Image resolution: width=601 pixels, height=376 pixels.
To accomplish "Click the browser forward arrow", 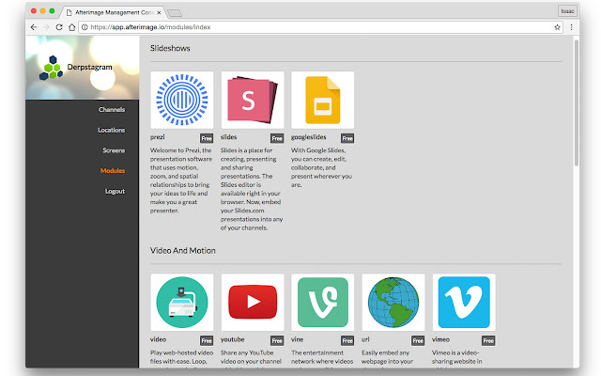I will coord(46,27).
